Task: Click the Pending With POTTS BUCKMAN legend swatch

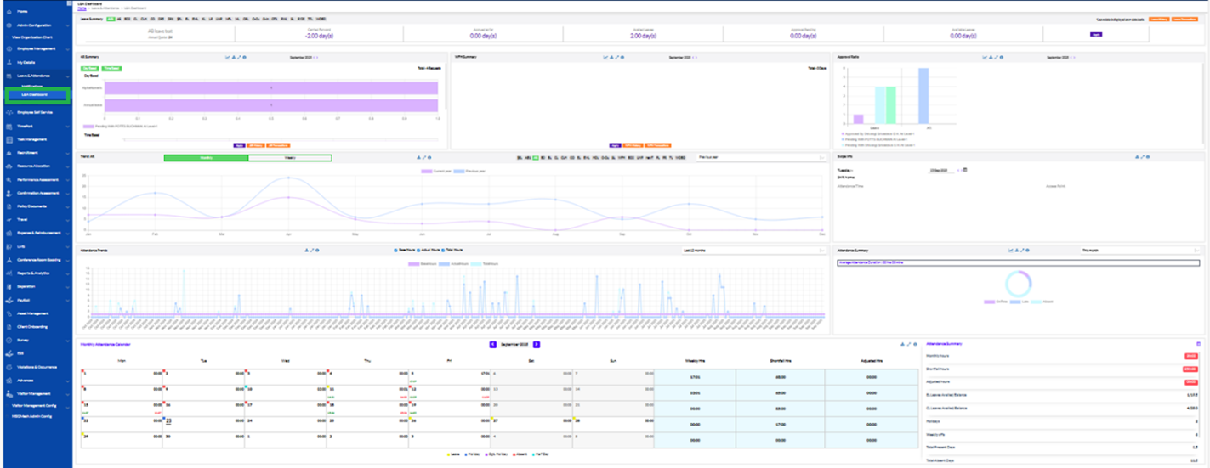Action: pyautogui.click(x=88, y=125)
